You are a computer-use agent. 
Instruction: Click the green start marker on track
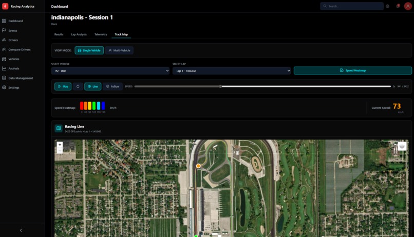point(196,236)
